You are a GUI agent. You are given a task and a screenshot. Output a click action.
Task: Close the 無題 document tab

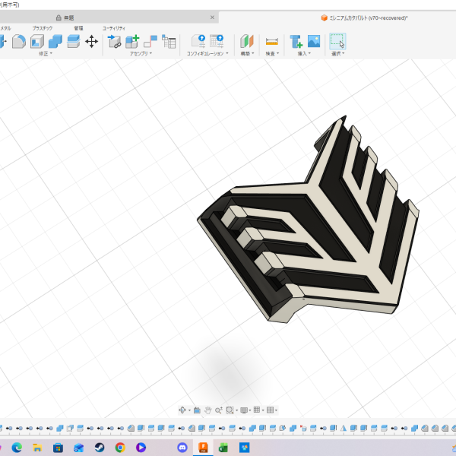[x=212, y=17]
